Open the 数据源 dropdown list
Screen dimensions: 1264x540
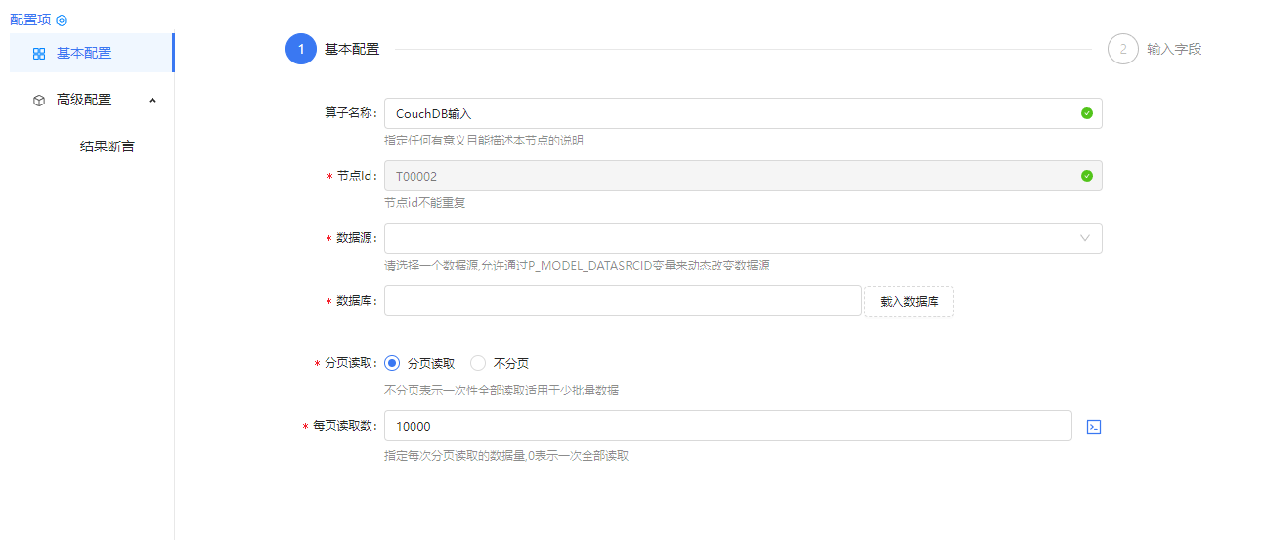click(743, 238)
